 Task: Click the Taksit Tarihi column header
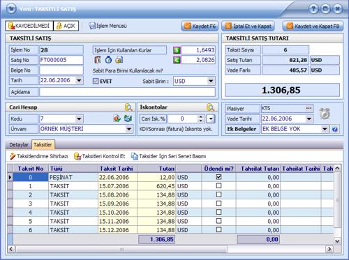coord(117,169)
